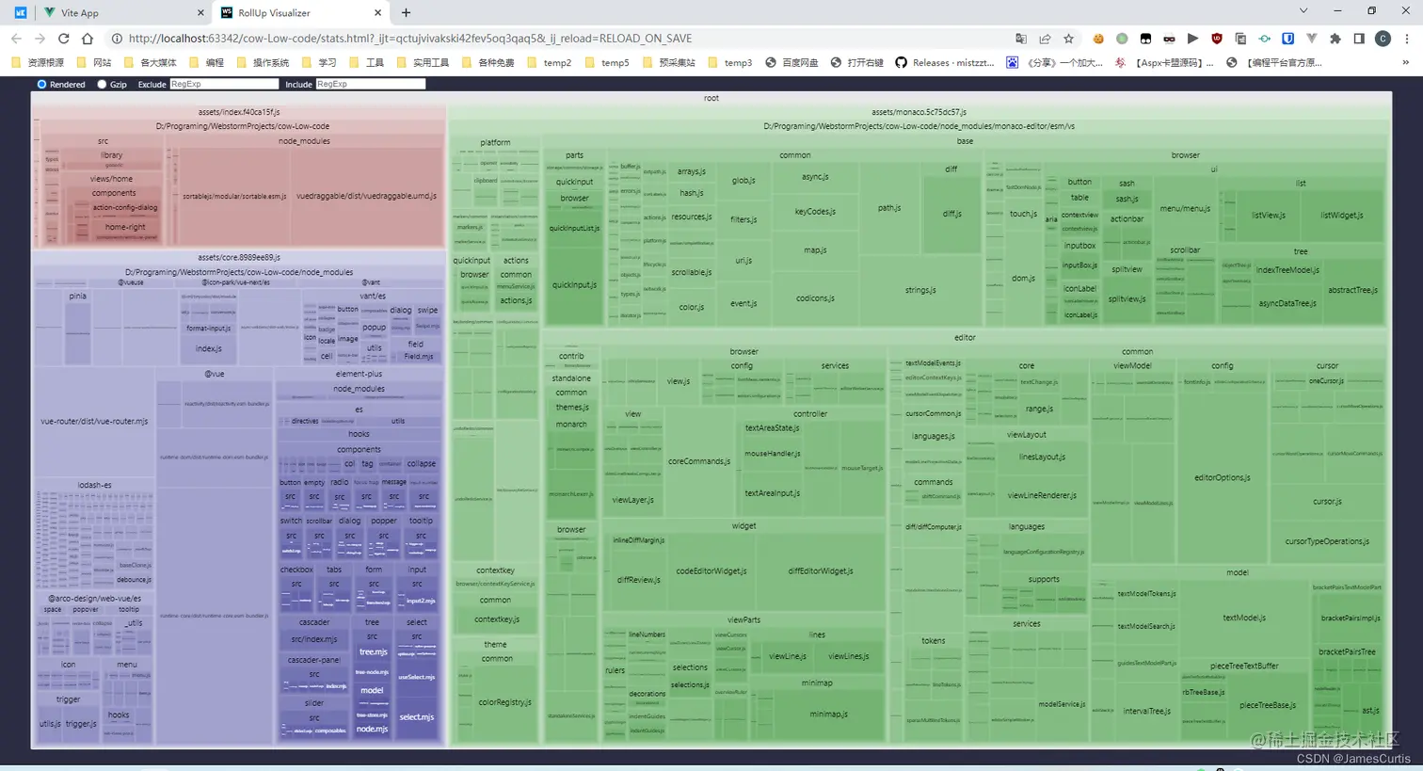The width and height of the screenshot is (1423, 771).
Task: Select the Rendered size radio button
Action: tap(41, 85)
